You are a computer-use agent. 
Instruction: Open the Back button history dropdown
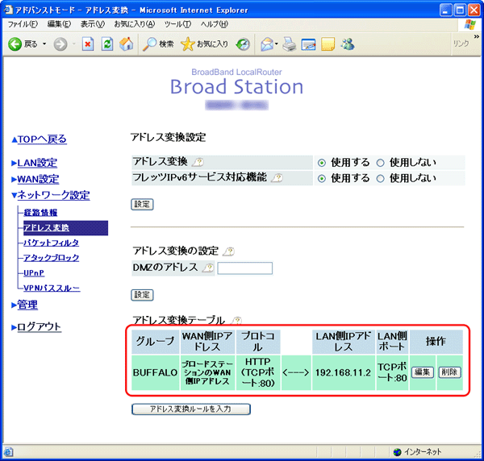point(44,44)
